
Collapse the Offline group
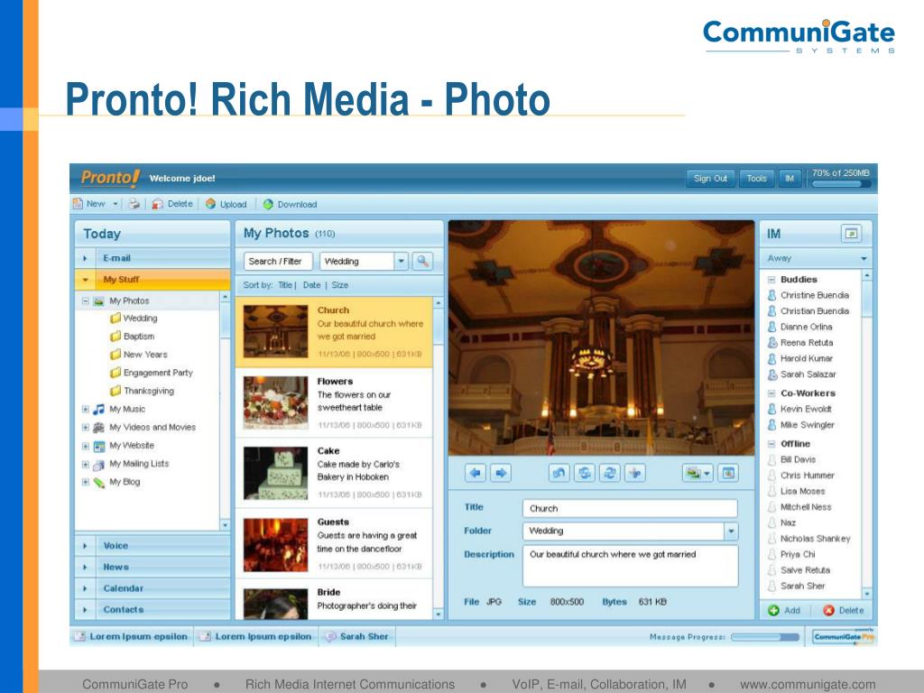[x=772, y=444]
